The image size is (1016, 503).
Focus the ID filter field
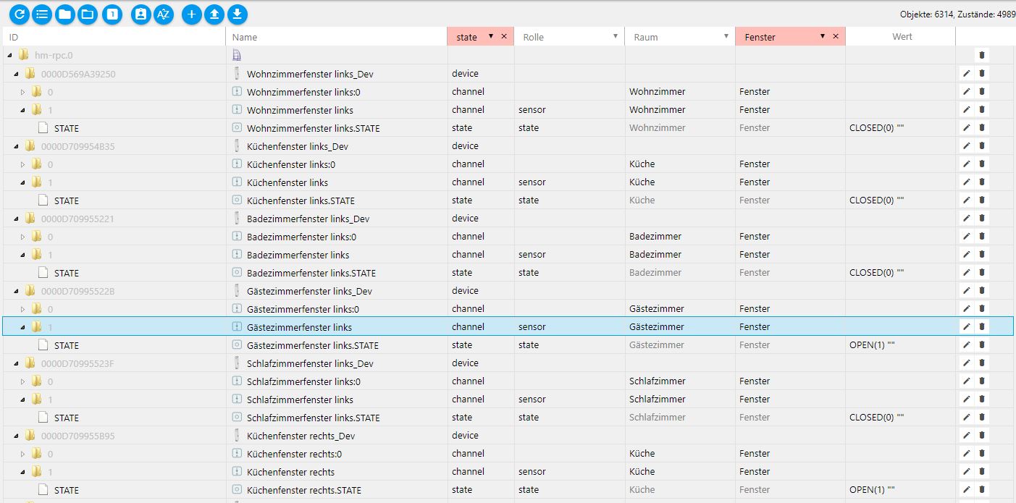coord(114,36)
